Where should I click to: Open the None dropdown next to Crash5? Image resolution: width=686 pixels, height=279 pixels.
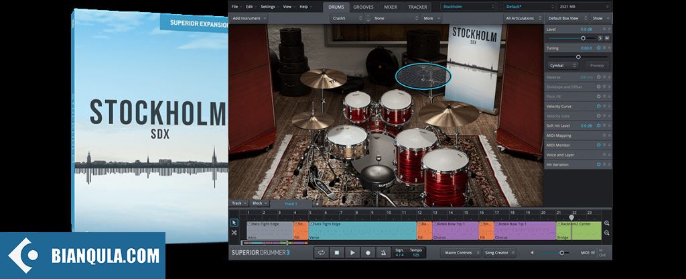[x=396, y=18]
